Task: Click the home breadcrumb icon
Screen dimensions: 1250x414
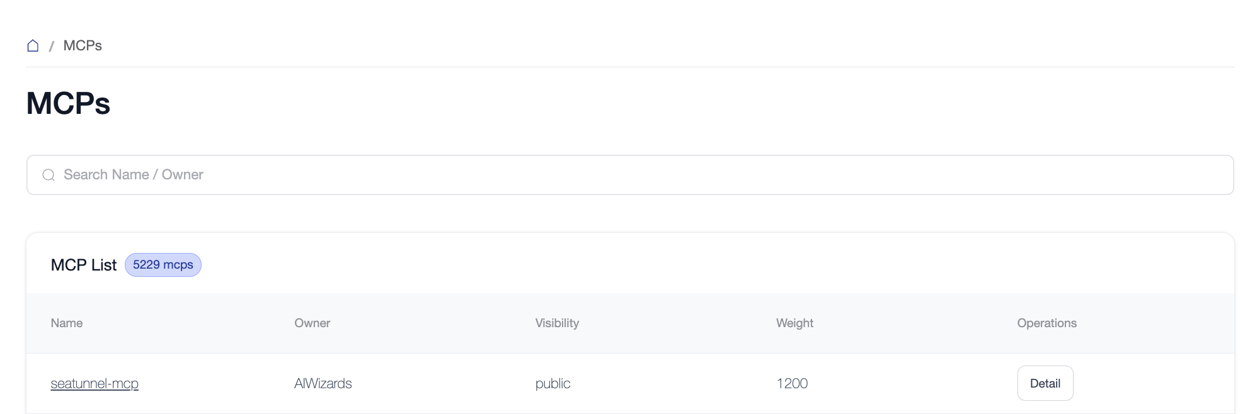Action: (x=33, y=46)
